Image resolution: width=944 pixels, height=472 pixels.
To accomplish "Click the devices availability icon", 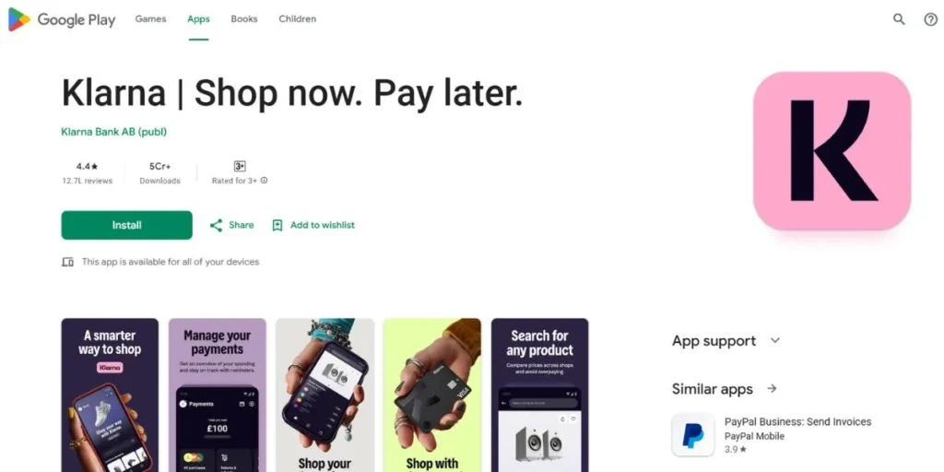I will click(x=68, y=262).
